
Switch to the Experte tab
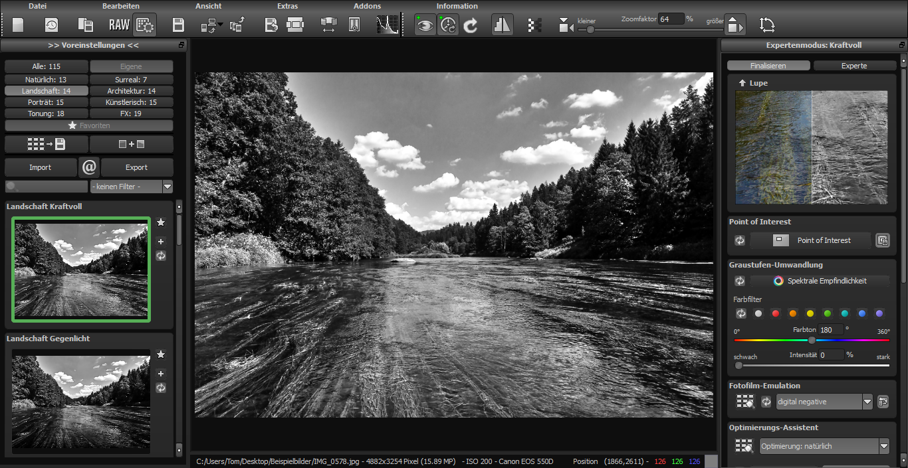click(x=855, y=65)
